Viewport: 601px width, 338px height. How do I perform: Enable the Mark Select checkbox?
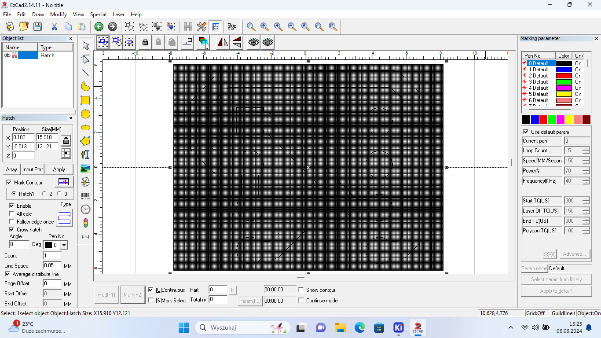point(151,300)
